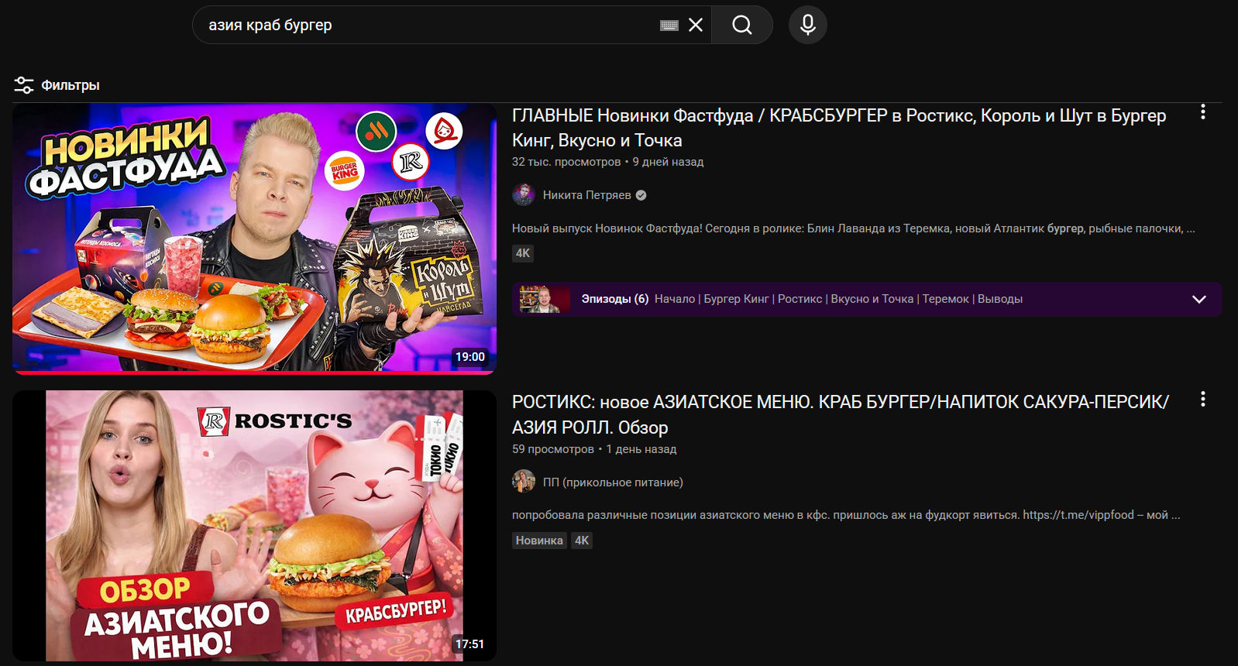Start voice search with the microphone
This screenshot has width=1238, height=666.
coord(807,25)
